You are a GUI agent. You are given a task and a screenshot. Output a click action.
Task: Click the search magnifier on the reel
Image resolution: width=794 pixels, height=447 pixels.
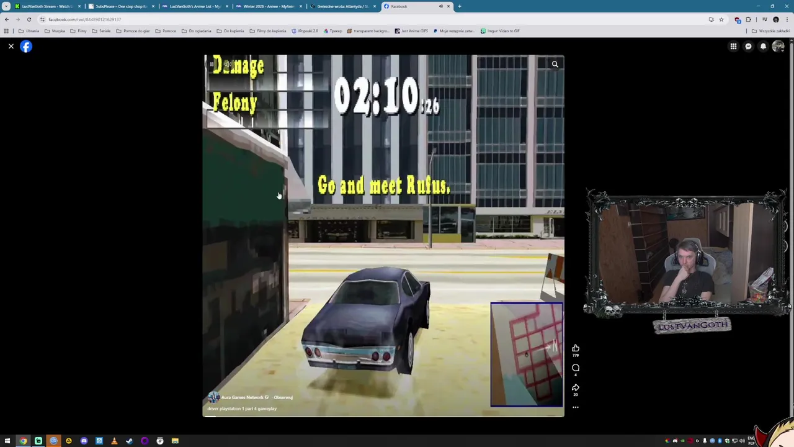555,64
